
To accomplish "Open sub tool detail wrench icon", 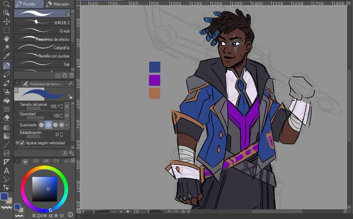I will (71, 153).
